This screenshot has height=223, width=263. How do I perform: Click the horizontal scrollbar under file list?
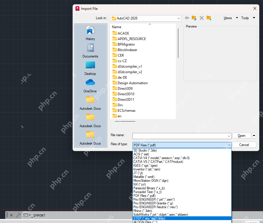[x=125, y=121]
